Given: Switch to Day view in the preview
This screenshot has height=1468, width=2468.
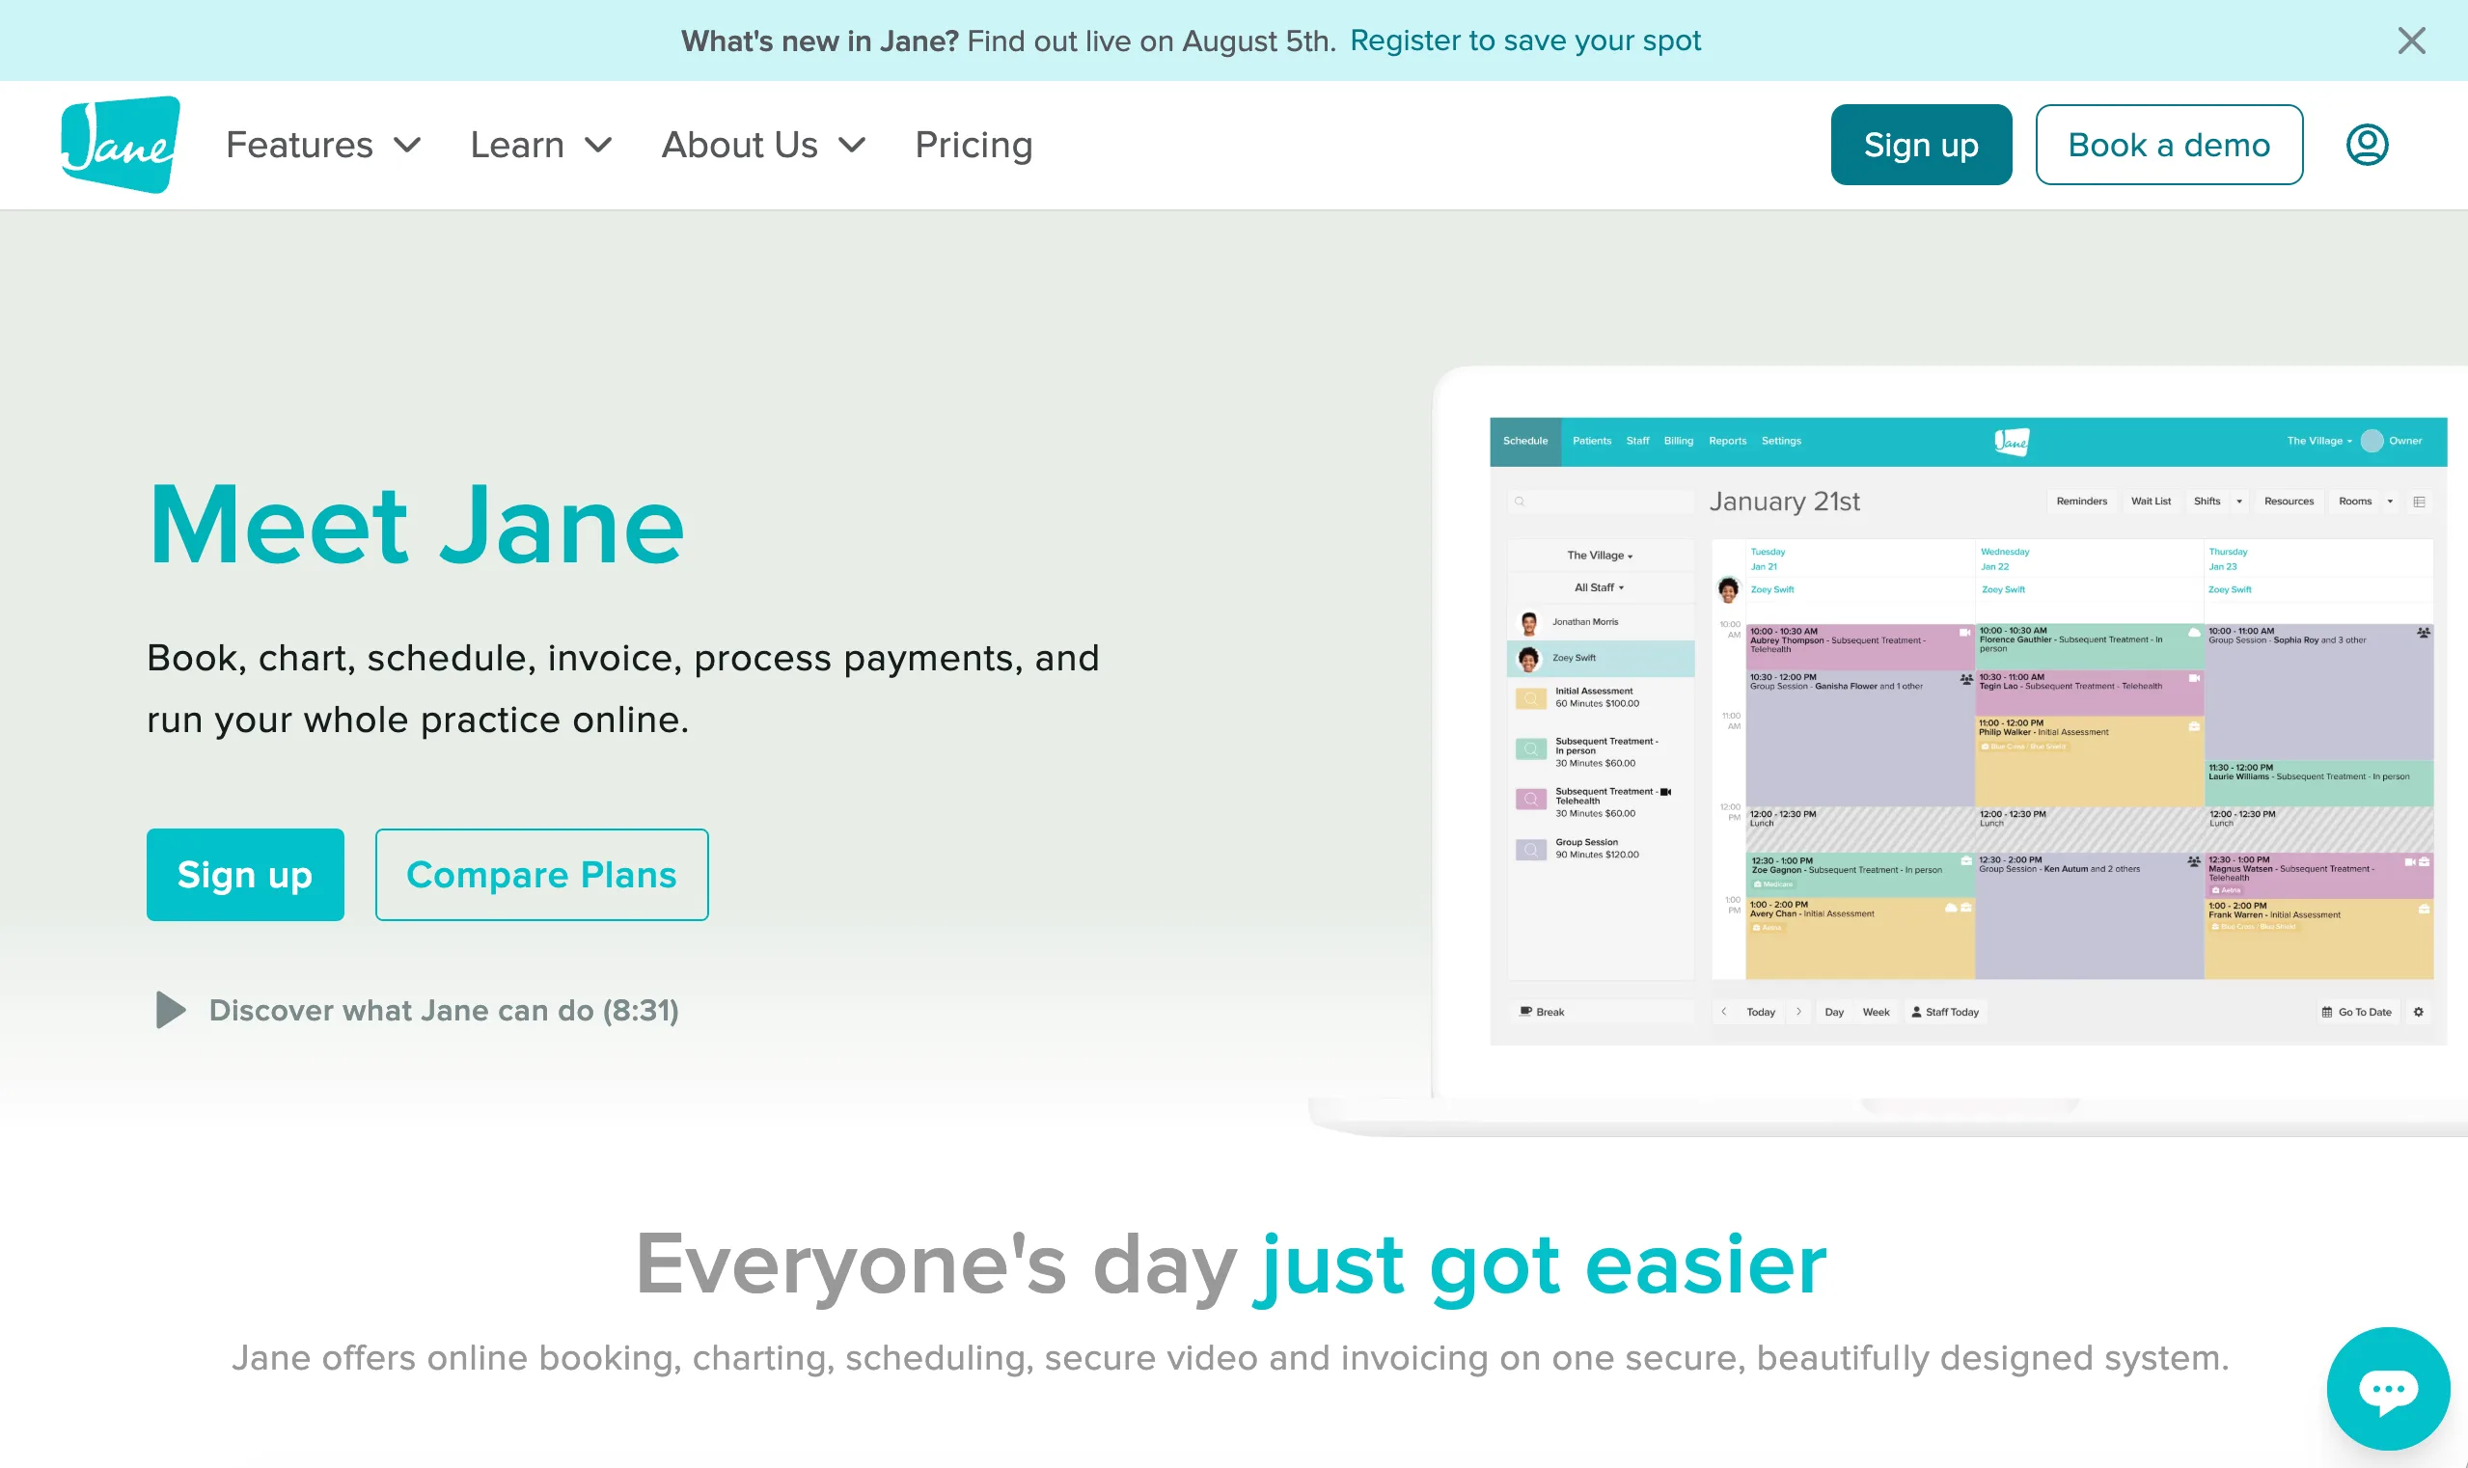Looking at the screenshot, I should tap(1834, 1012).
